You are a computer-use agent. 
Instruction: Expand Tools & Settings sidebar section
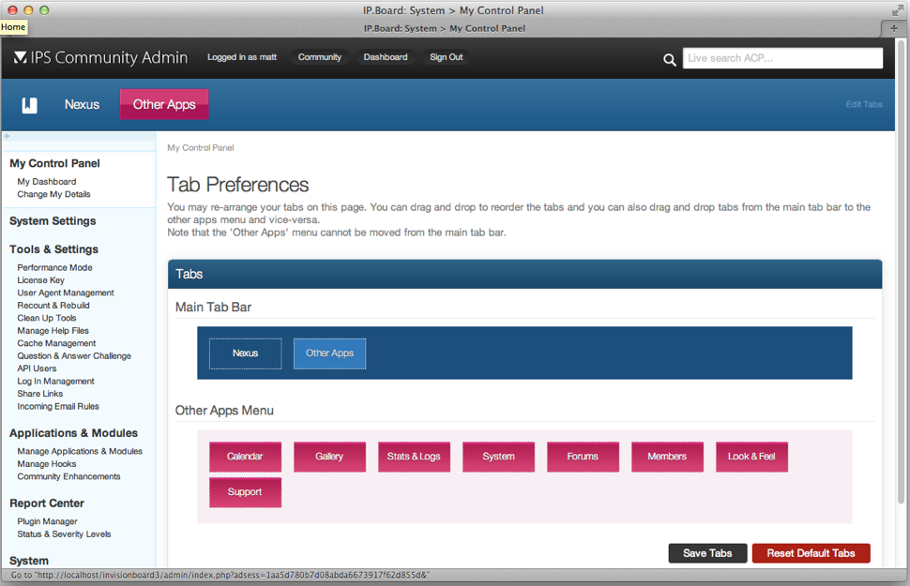(54, 249)
